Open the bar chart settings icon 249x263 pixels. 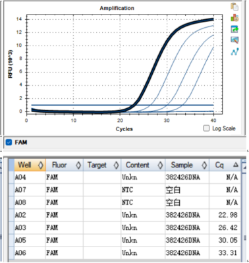(235, 18)
